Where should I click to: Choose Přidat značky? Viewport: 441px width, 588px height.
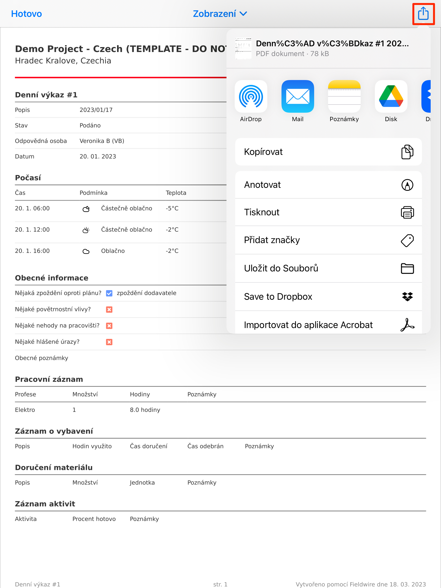click(x=328, y=240)
